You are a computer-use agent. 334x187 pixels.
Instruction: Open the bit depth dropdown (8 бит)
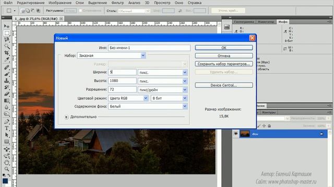pyautogui.click(x=185, y=98)
